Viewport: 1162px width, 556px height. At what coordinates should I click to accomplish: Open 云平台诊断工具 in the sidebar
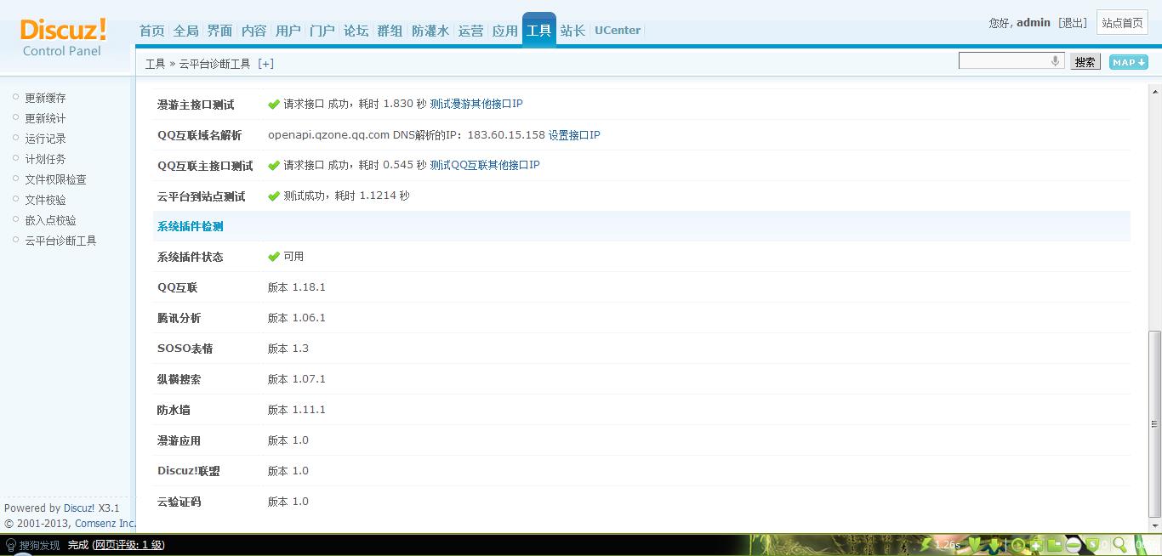coord(60,241)
